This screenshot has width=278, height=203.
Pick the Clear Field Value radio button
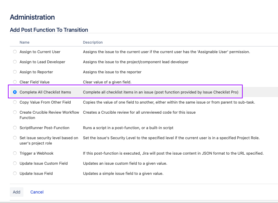click(15, 82)
